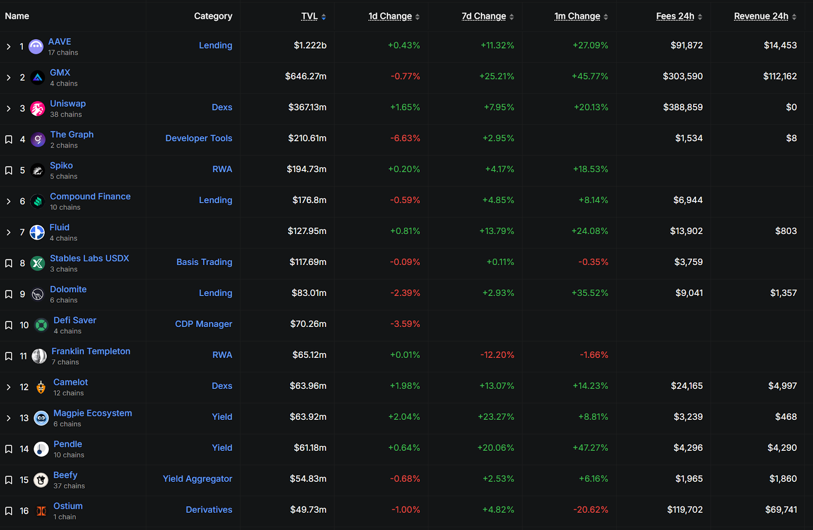The height and width of the screenshot is (530, 813).
Task: Click the Uniswap unicorn logo
Action: [38, 109]
